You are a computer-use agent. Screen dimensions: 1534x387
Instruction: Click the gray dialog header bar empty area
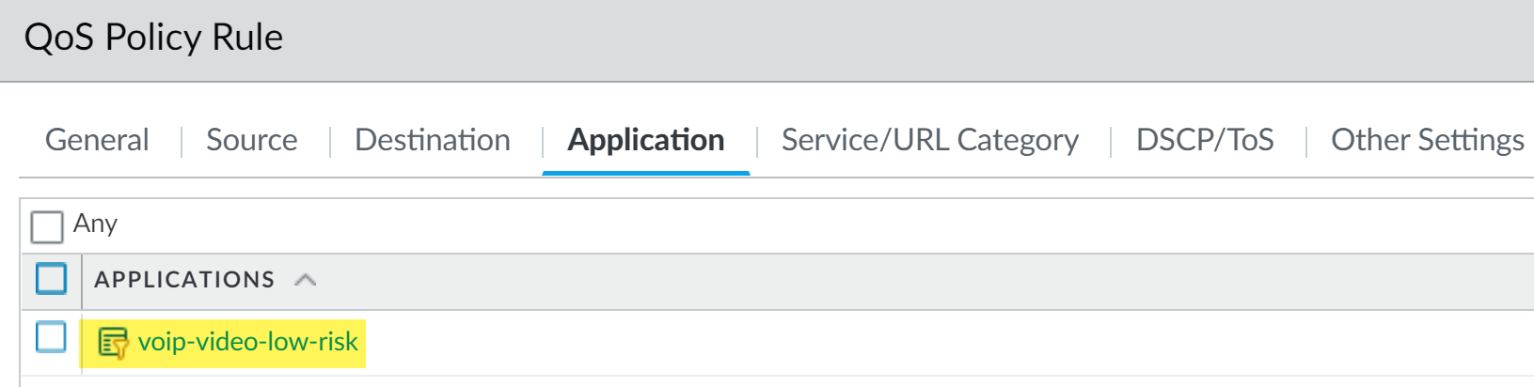(846, 39)
